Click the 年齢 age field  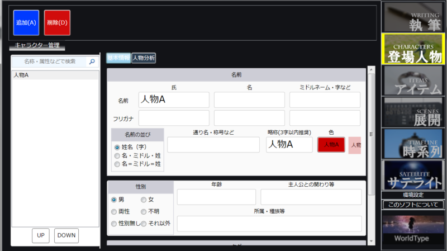(x=216, y=197)
